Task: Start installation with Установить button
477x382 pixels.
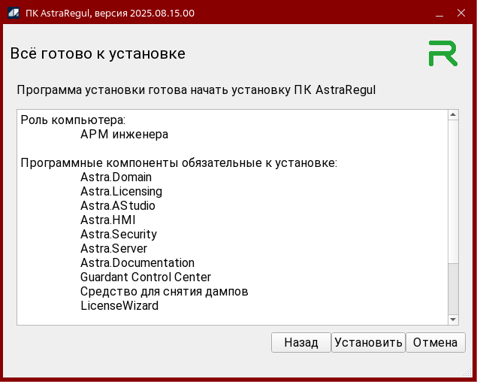Action: 368,343
